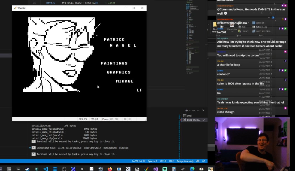The width and height of the screenshot is (295, 171).
Task: Click 'petscii_mem_chip' terminal output line
Action: click(64, 138)
